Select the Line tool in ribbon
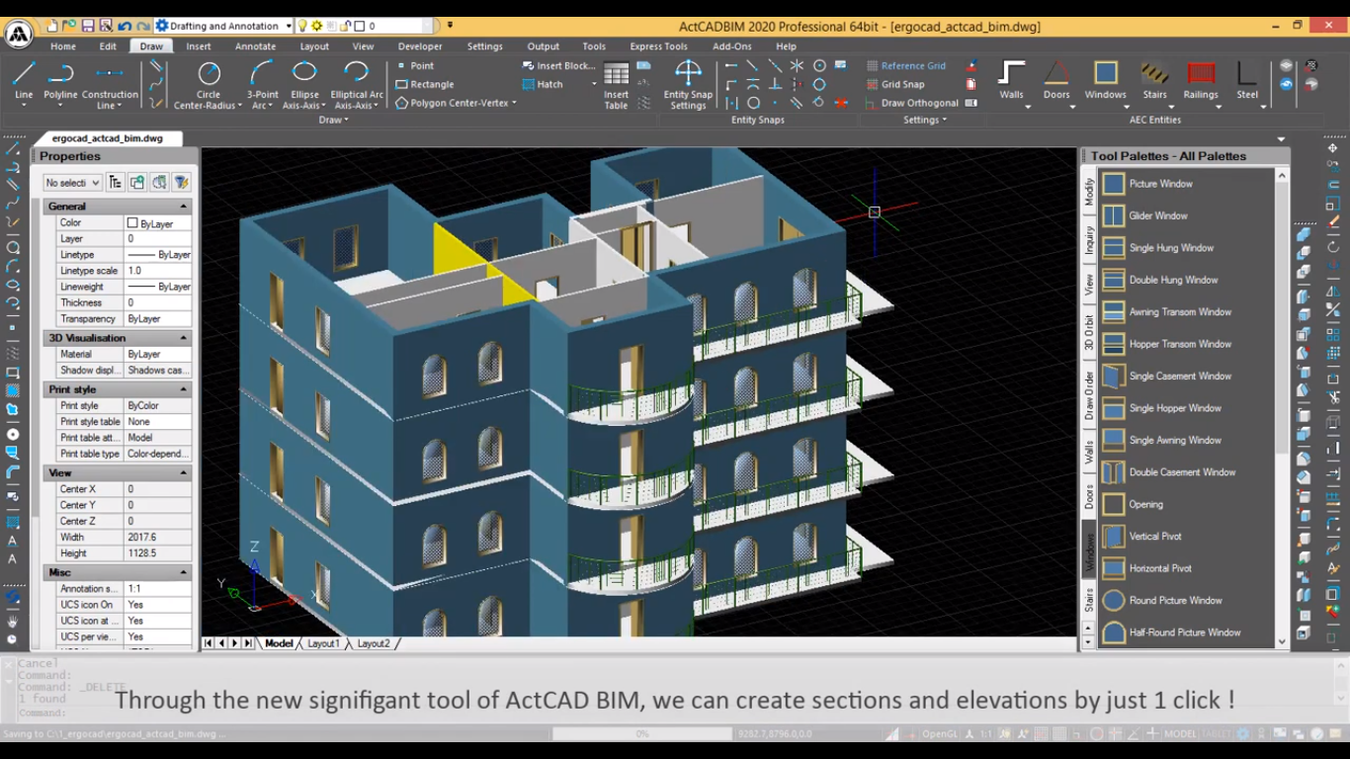The width and height of the screenshot is (1350, 759). pyautogui.click(x=24, y=83)
